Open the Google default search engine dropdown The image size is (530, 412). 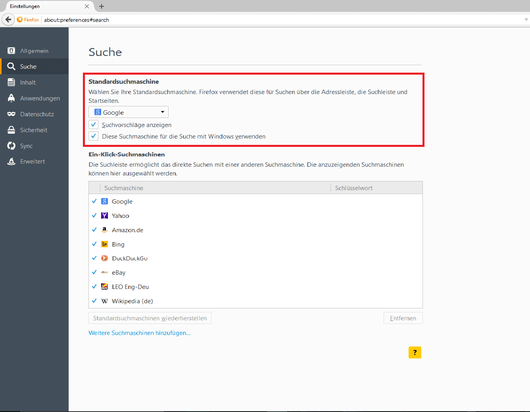pyautogui.click(x=129, y=112)
